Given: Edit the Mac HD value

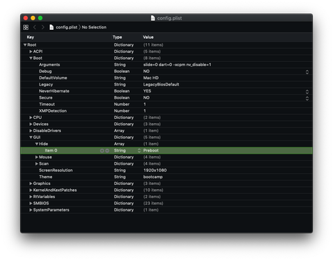Looking at the screenshot, I should (x=151, y=78).
